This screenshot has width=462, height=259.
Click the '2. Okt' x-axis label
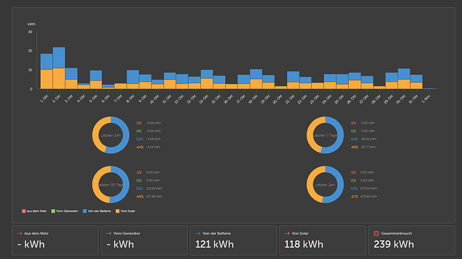(x=56, y=98)
